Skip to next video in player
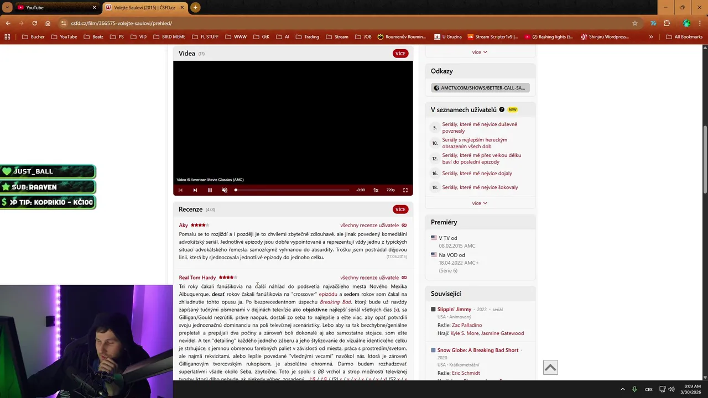708x398 pixels. pyautogui.click(x=195, y=190)
